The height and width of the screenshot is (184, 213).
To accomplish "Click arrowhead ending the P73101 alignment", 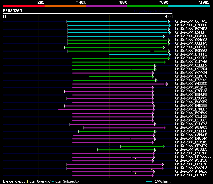I will (x=156, y=81).
